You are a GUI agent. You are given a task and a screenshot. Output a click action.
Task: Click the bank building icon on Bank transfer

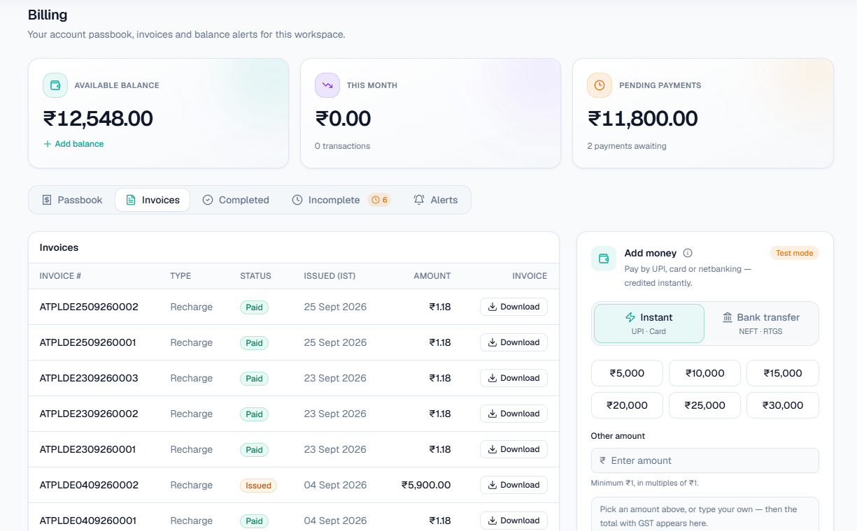click(x=728, y=317)
